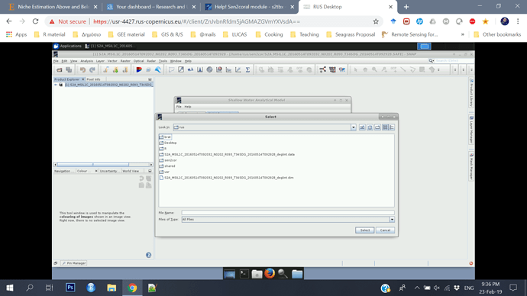
Task: Open the Applications menu on RUS desktop
Action: pyautogui.click(x=67, y=46)
